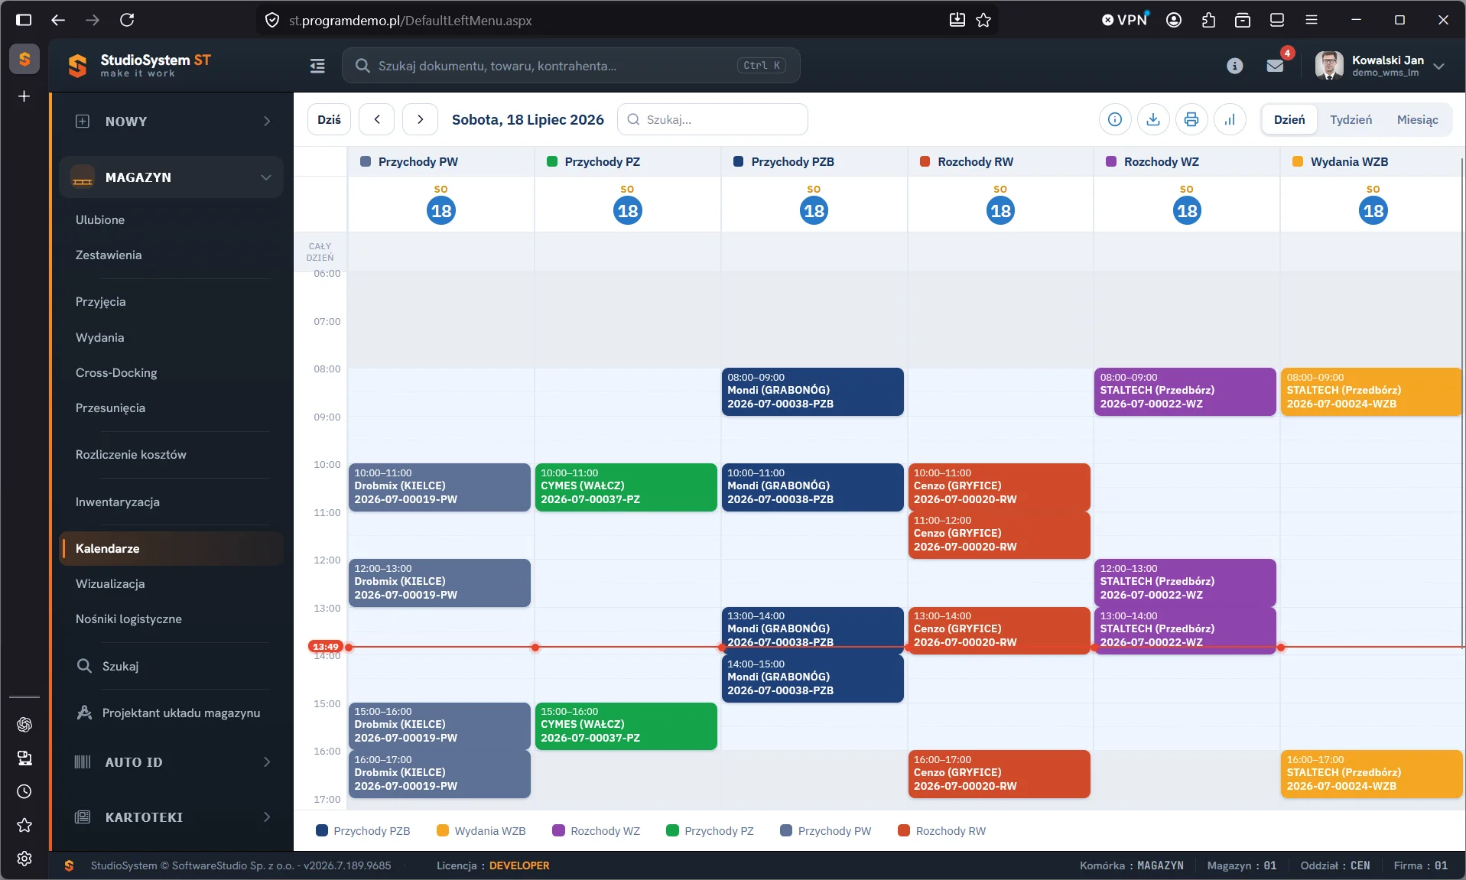Collapse the MAGAZYN menu section
Image resolution: width=1466 pixels, height=880 pixels.
point(171,177)
